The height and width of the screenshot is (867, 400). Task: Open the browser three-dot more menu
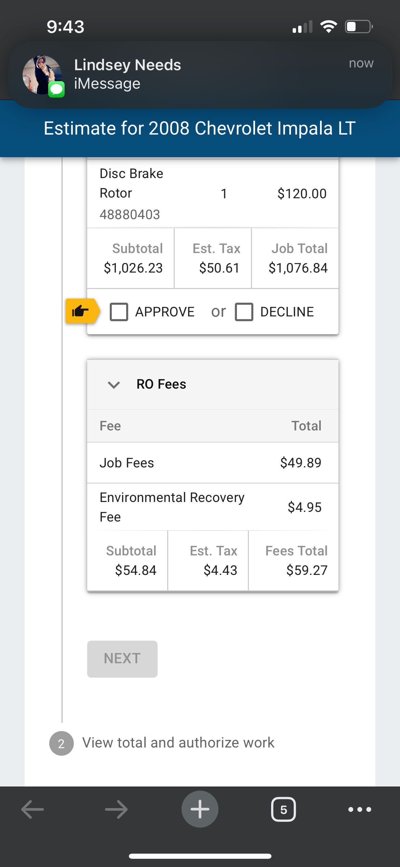[360, 809]
